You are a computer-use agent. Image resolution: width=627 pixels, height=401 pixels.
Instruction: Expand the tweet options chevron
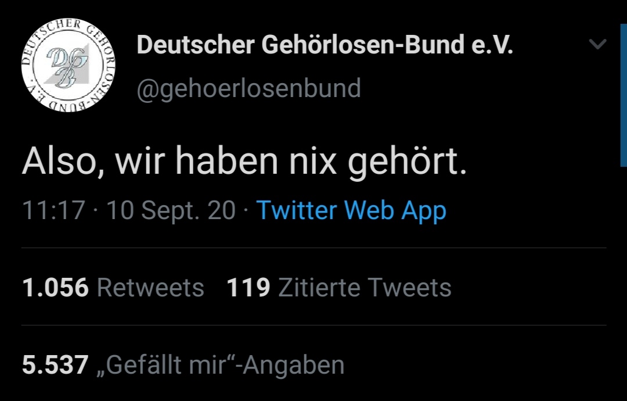coord(597,44)
